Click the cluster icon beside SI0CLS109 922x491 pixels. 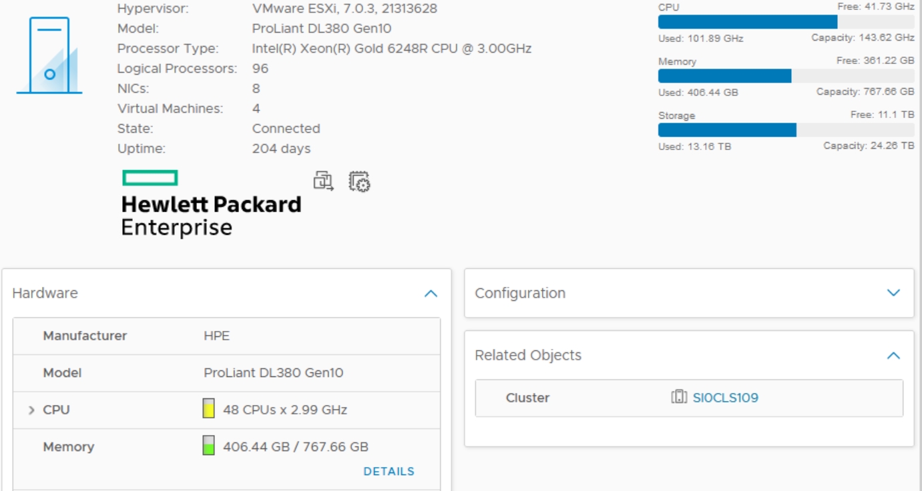(x=679, y=398)
